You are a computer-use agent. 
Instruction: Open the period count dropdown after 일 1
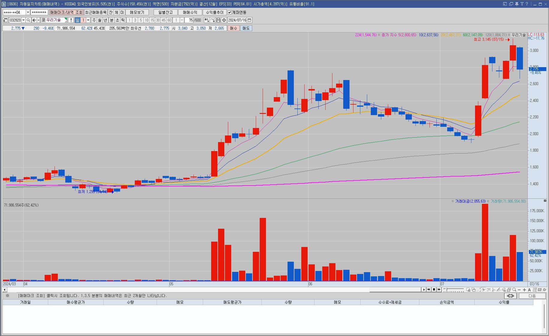(x=88, y=20)
